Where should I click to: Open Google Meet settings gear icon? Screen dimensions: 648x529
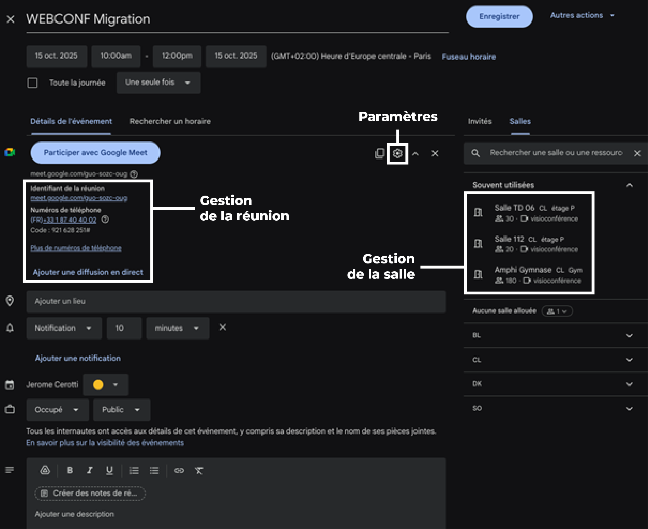coord(397,153)
